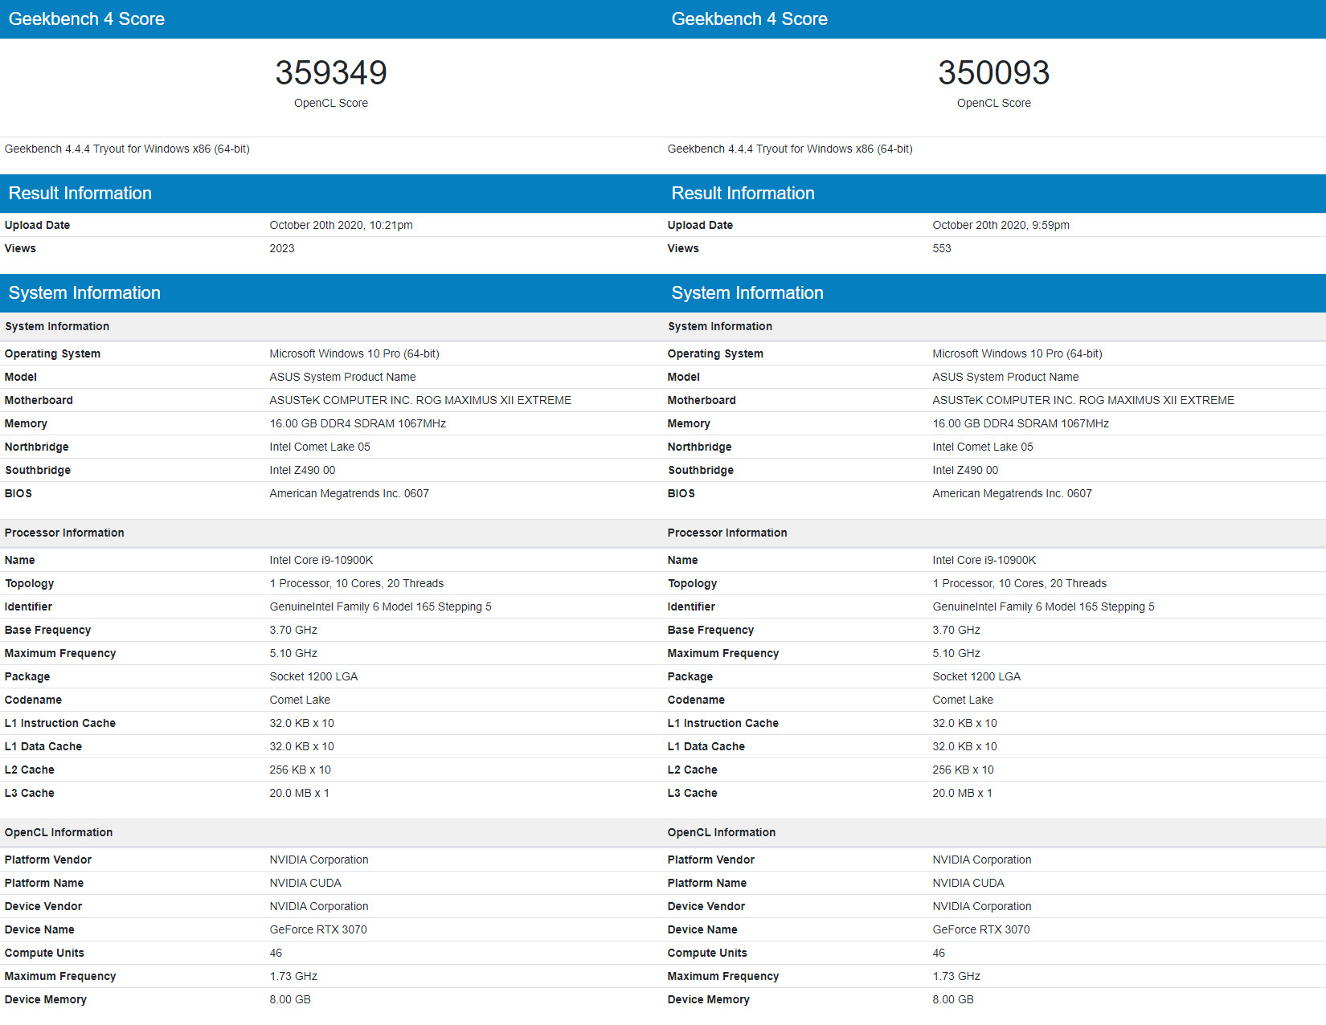Click left 'GenuineIntel Family 6 Model 165 Stepping 5'
The image size is (1326, 1025).
380,606
